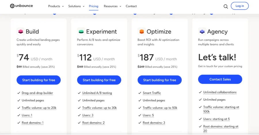259x135 pixels.
Task: Click the Optimize plan heading
Action: (x=159, y=32)
